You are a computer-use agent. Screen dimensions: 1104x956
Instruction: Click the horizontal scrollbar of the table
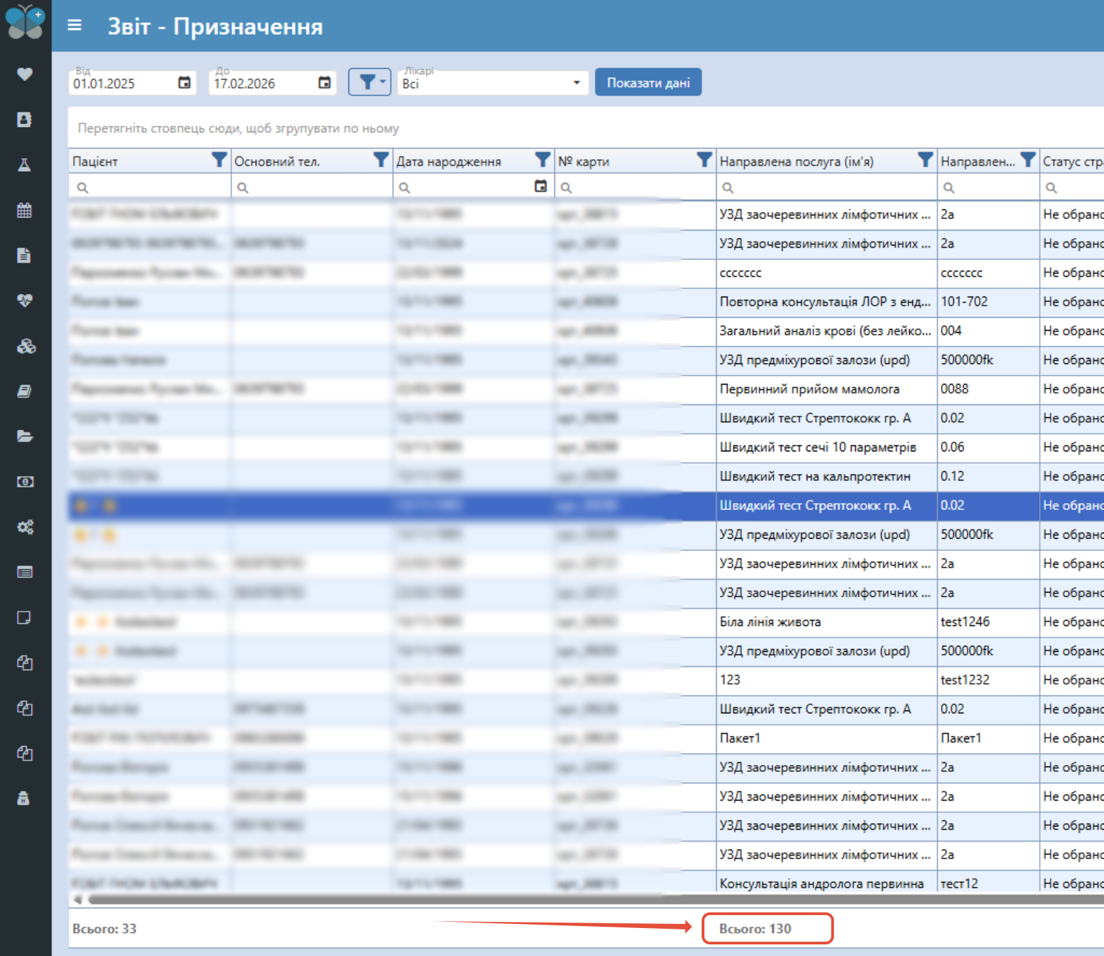[596, 899]
